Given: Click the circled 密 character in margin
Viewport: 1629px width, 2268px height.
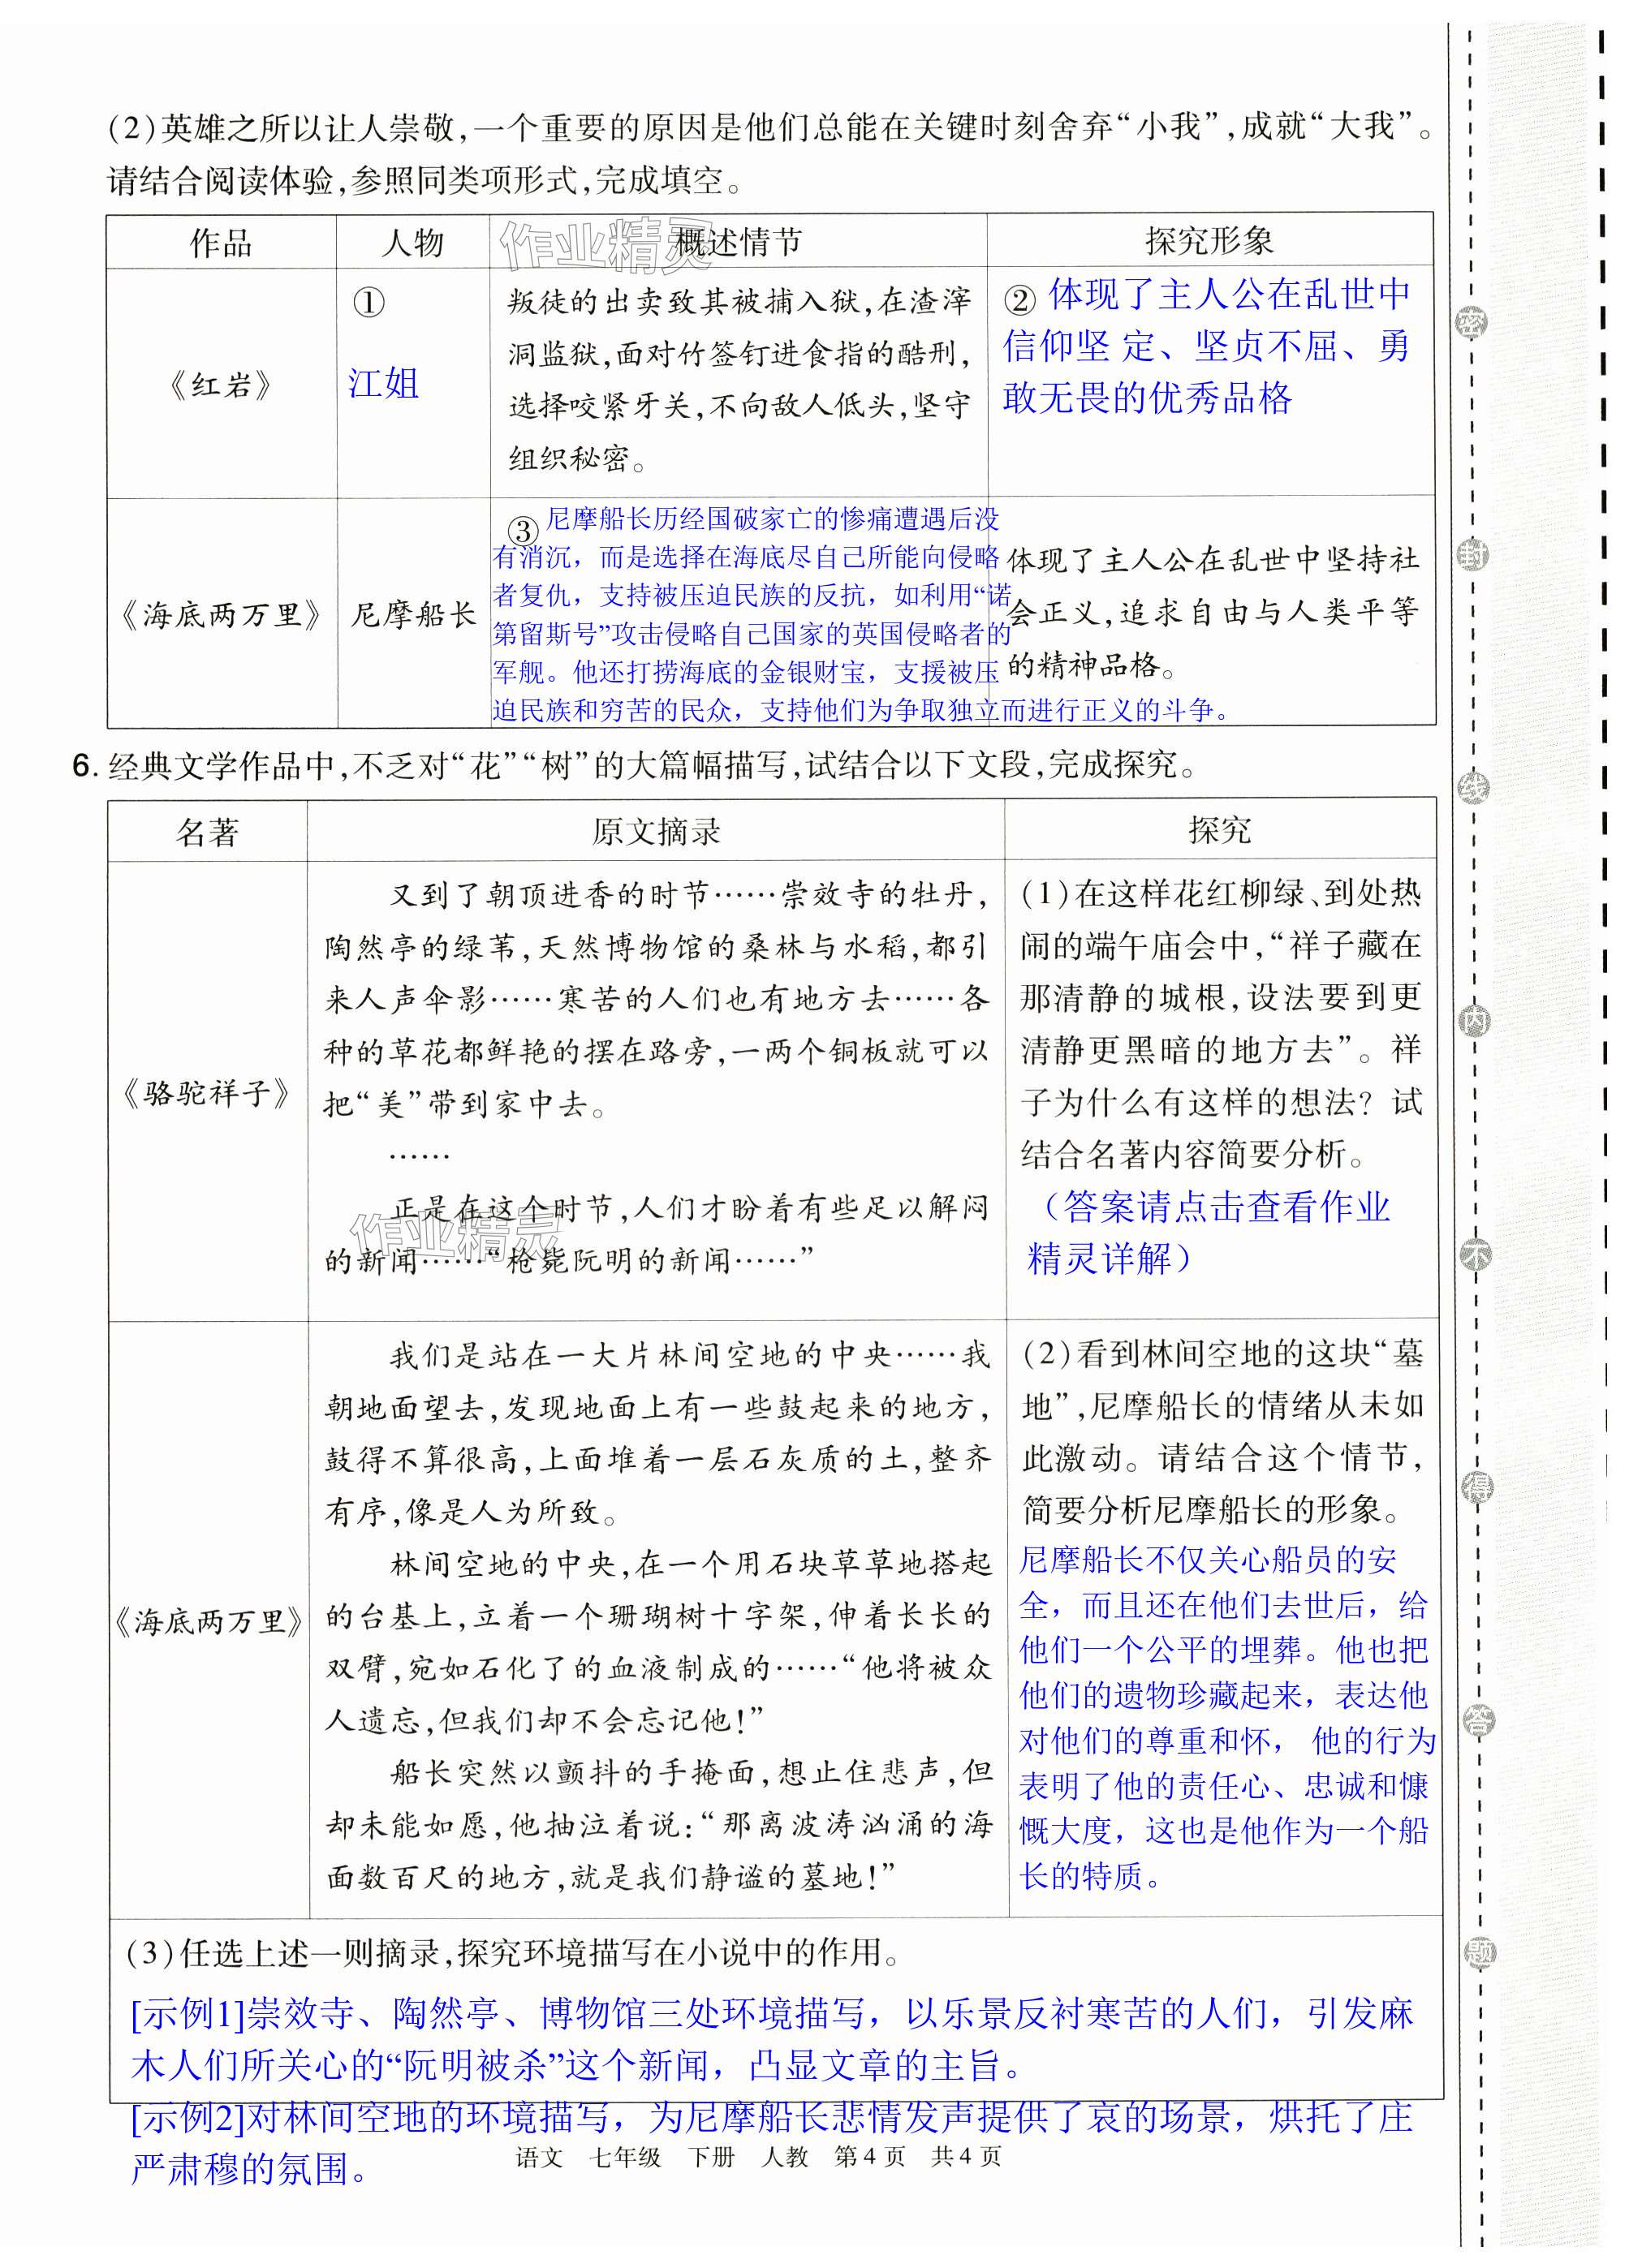Looking at the screenshot, I should pos(1471,322).
